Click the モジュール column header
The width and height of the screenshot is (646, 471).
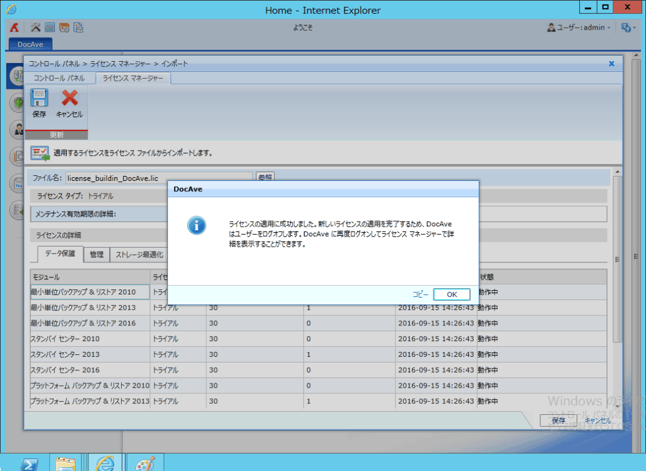tap(90, 277)
